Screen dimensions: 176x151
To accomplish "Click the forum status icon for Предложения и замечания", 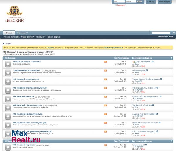I will coord(8,73).
